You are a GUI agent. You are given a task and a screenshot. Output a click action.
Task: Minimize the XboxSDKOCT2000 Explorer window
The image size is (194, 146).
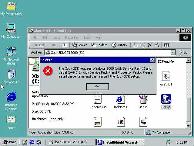[178, 30]
